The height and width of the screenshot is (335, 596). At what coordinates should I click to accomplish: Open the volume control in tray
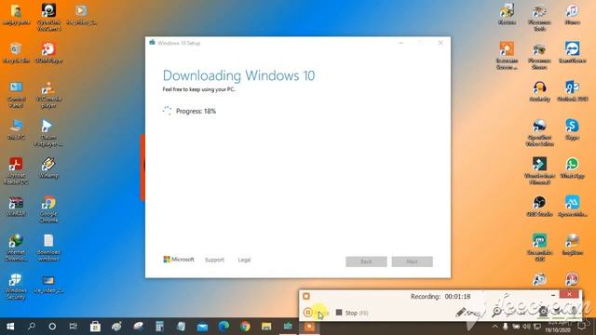pyautogui.click(x=526, y=327)
